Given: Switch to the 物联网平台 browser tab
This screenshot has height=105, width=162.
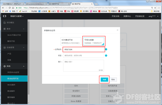Looking at the screenshot, I should pyautogui.click(x=59, y=4).
